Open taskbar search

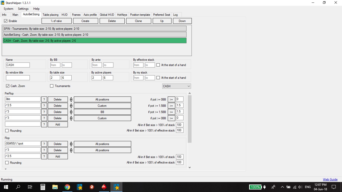[x=18, y=187]
